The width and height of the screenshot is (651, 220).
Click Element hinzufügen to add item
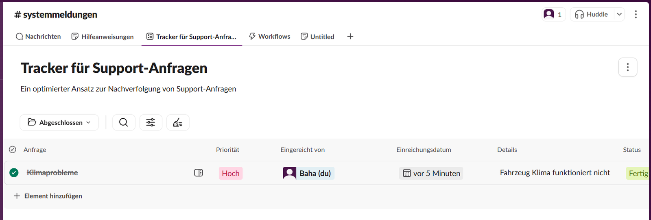click(48, 196)
